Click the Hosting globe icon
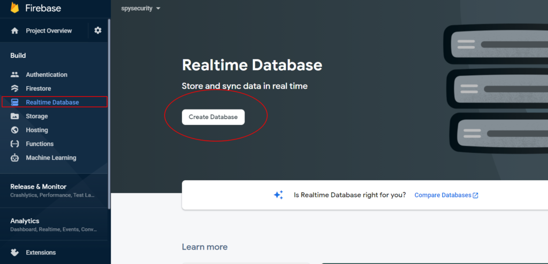548x264 pixels. 14,130
